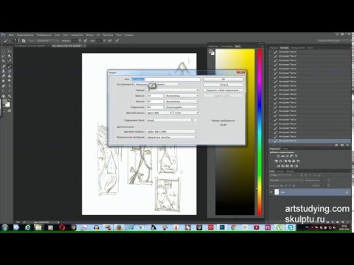Select the Clone Stamp tool
The width and height of the screenshot is (354, 265).
click(x=4, y=71)
